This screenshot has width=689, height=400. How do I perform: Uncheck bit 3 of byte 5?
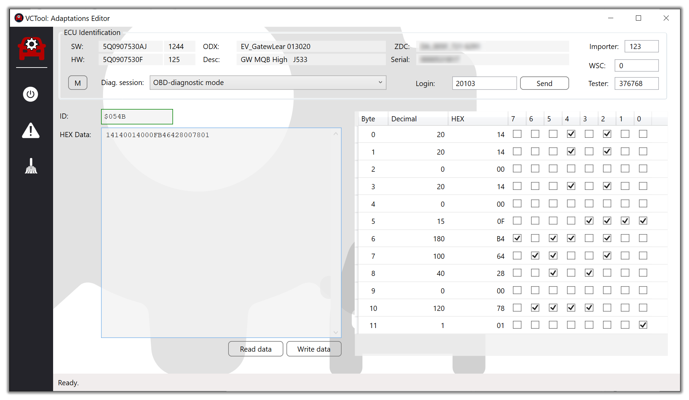tap(589, 221)
